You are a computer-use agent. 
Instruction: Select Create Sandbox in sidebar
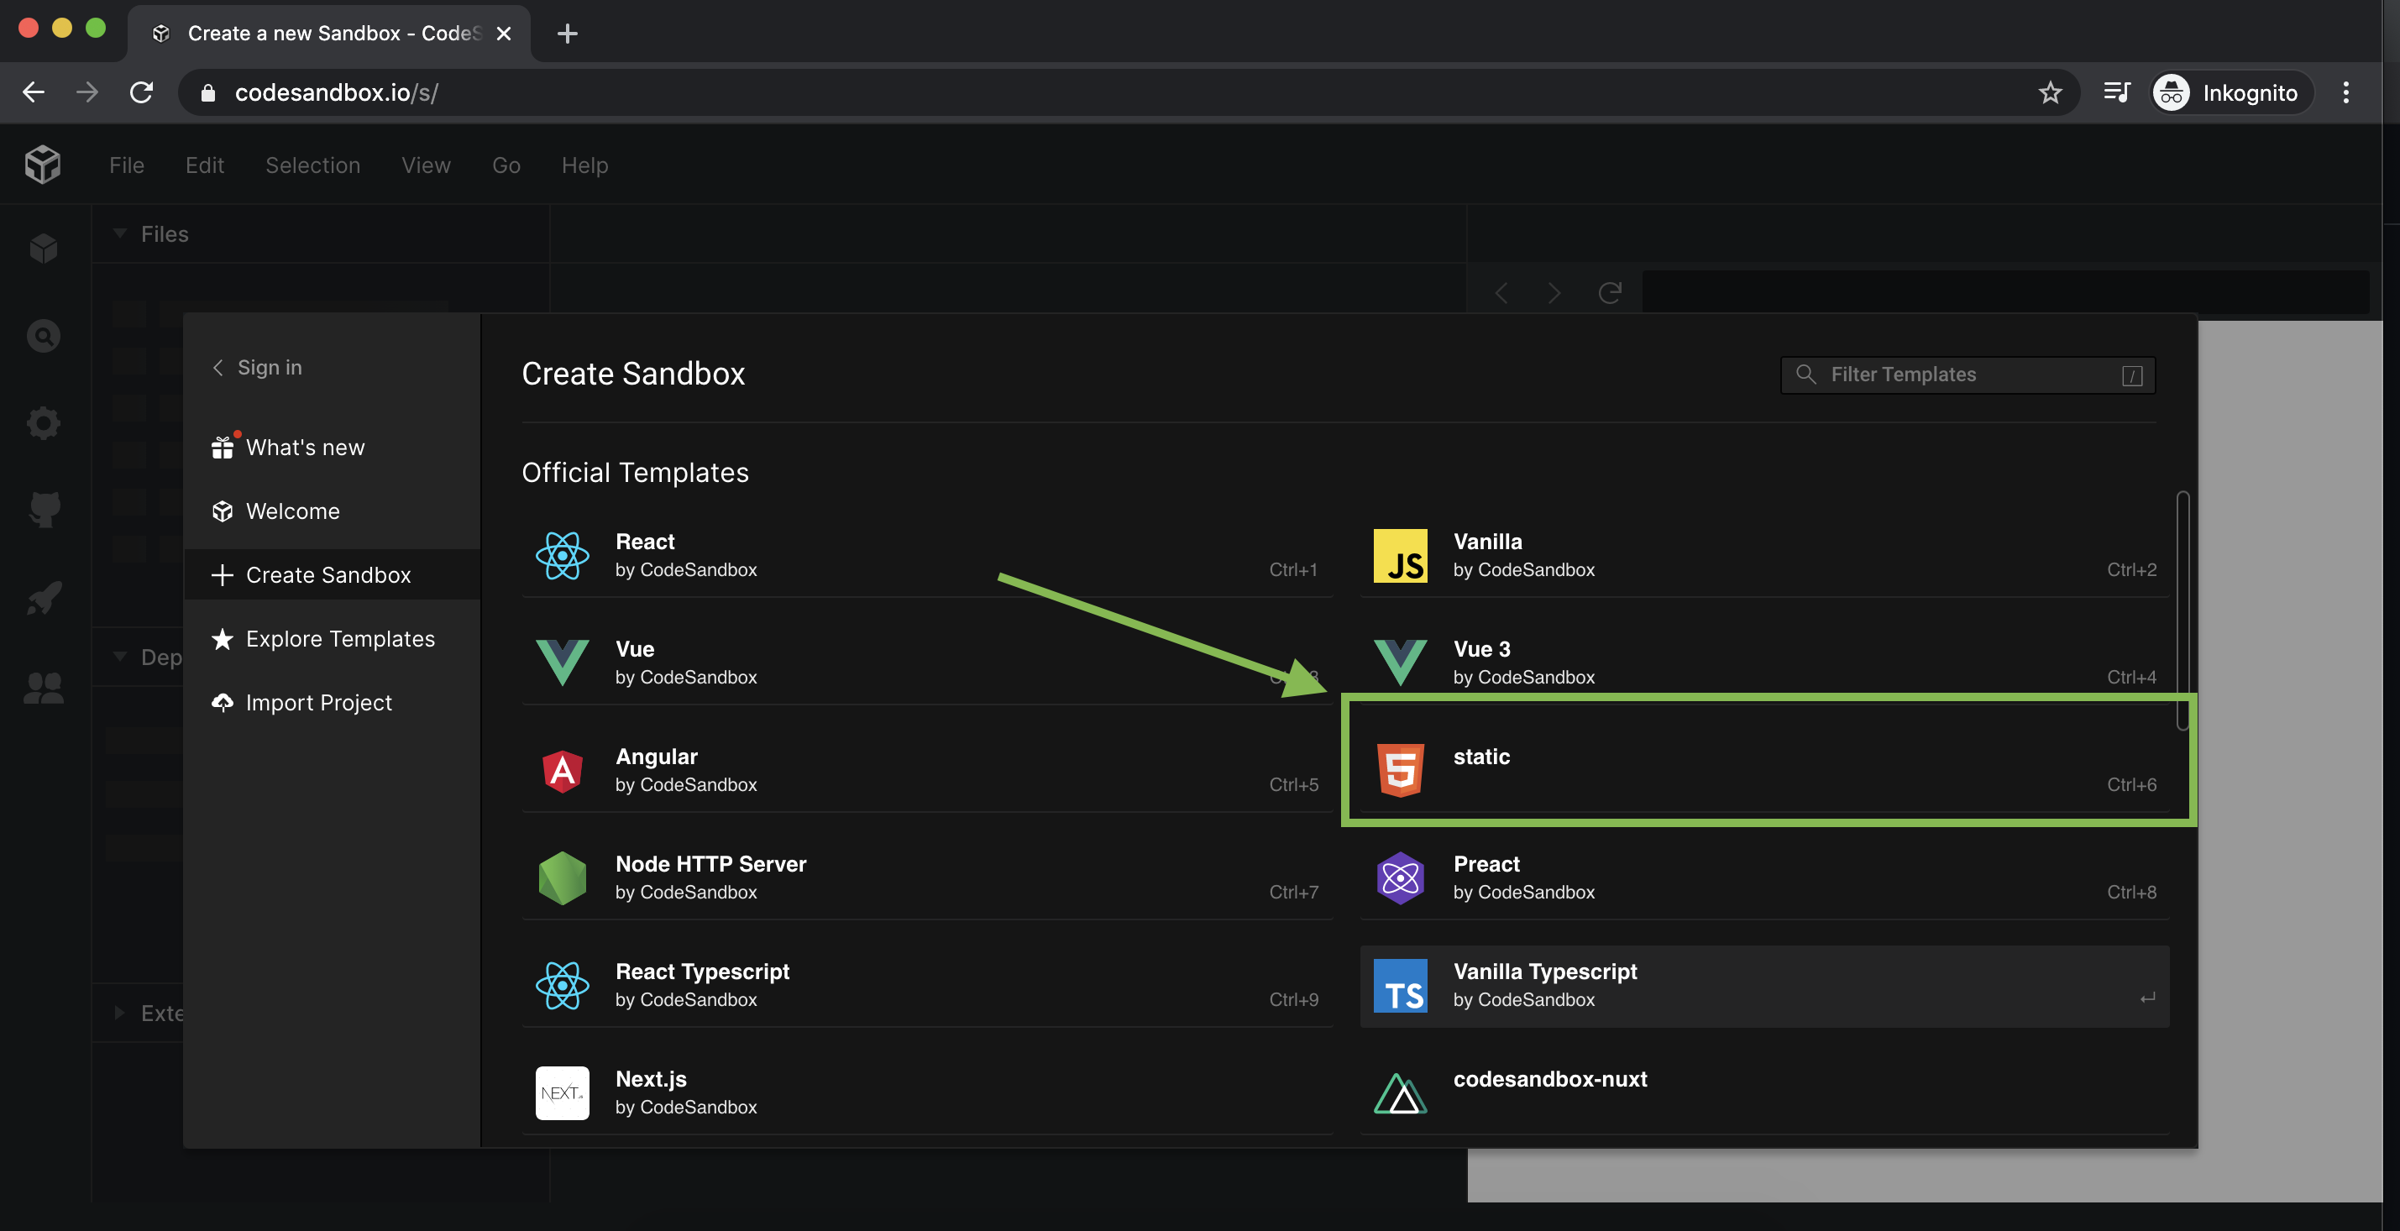pos(332,575)
